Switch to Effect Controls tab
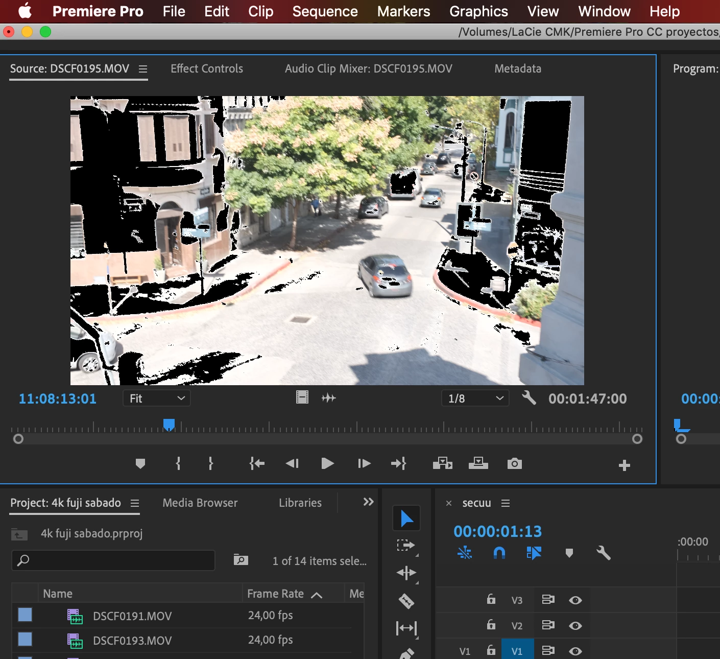Screen dimensions: 720x659 click(207, 68)
